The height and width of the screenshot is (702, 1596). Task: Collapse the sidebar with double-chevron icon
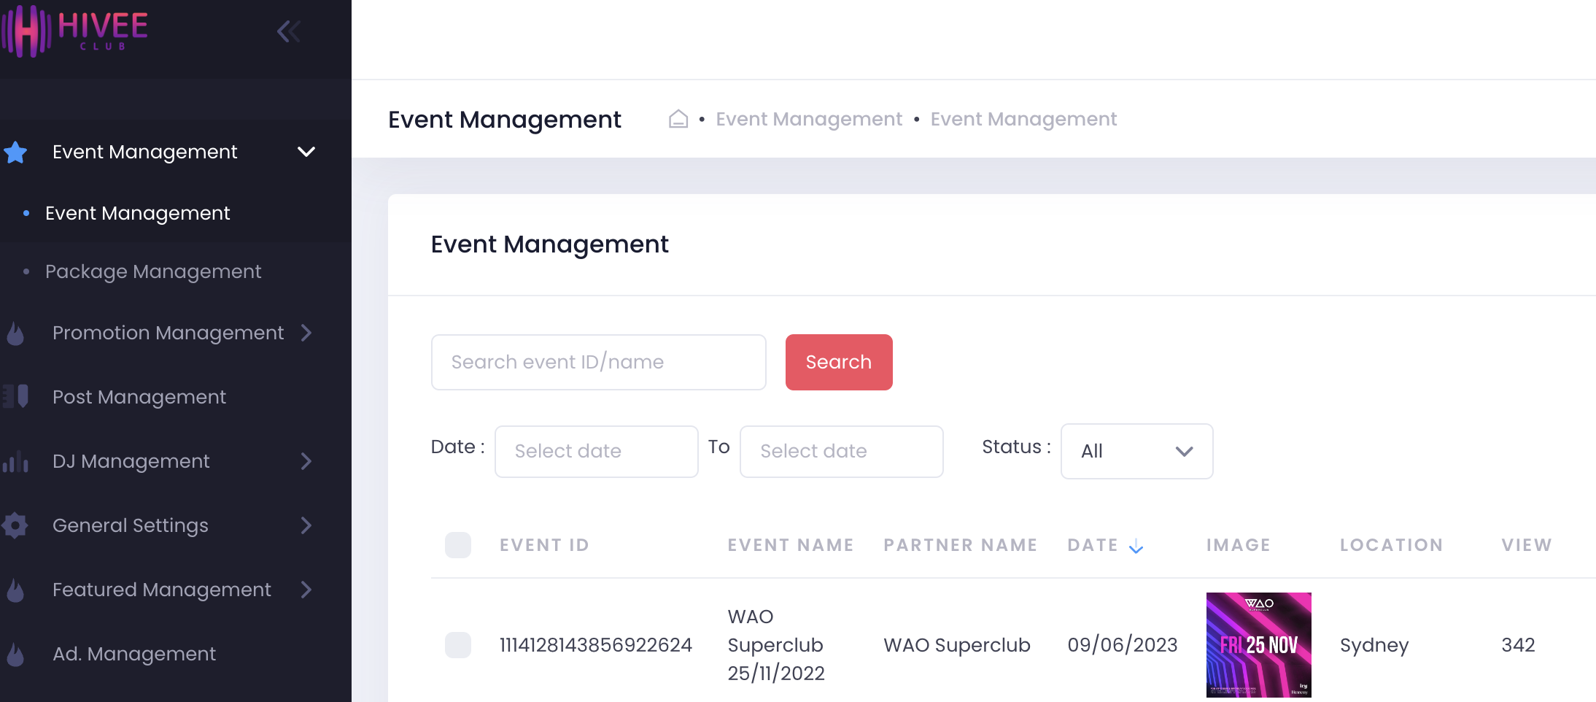[289, 31]
